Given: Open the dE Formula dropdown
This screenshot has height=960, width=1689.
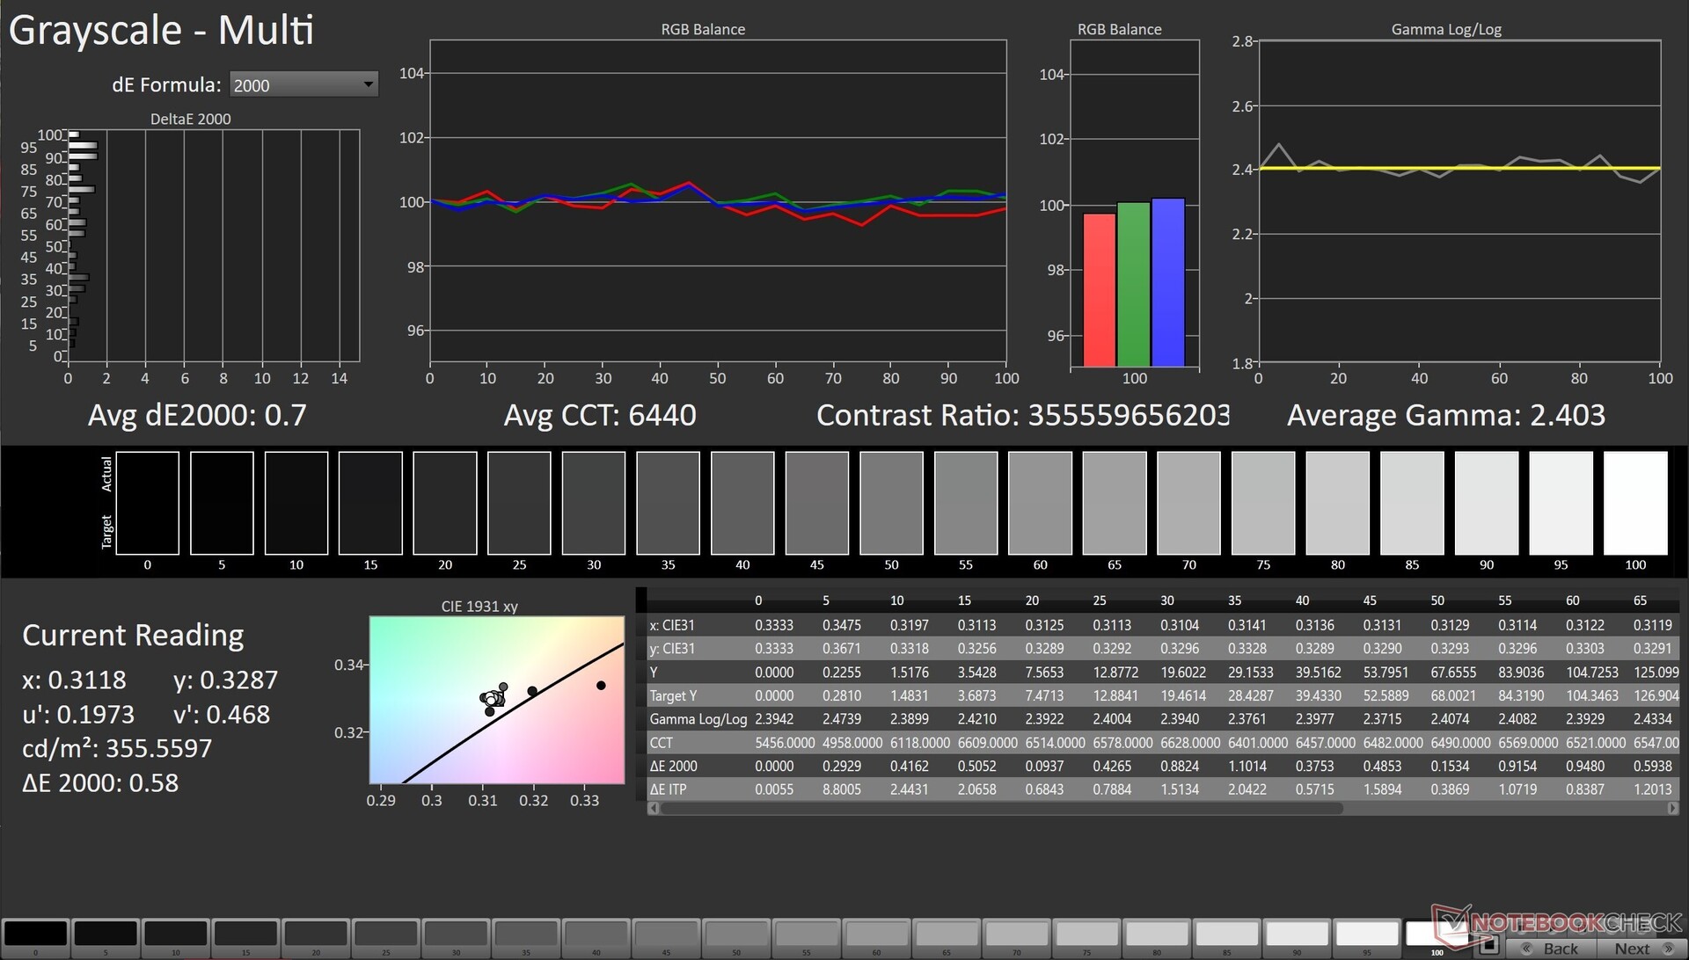Looking at the screenshot, I should click(x=303, y=85).
